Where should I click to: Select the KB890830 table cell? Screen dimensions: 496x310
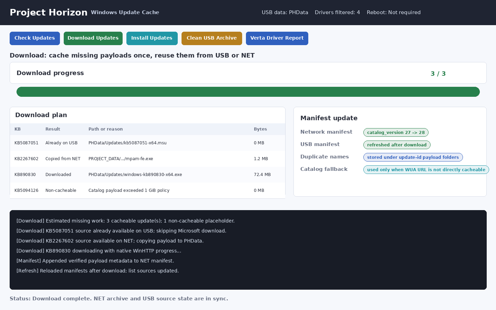coord(25,175)
